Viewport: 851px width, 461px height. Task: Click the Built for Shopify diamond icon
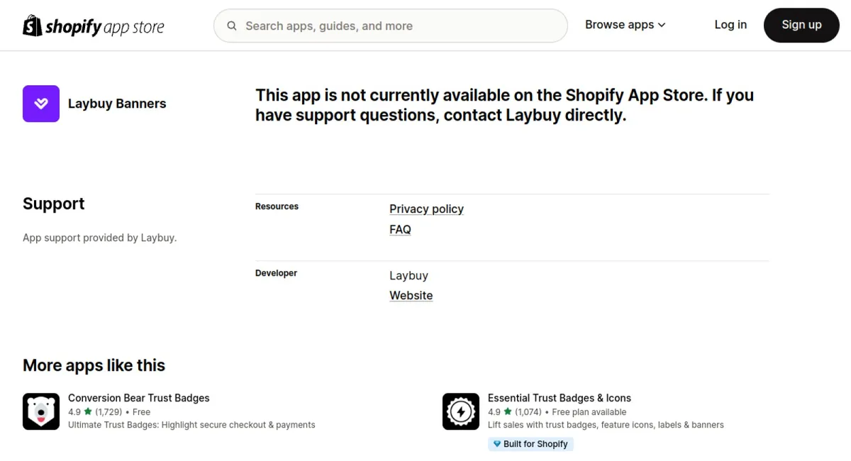pyautogui.click(x=496, y=444)
